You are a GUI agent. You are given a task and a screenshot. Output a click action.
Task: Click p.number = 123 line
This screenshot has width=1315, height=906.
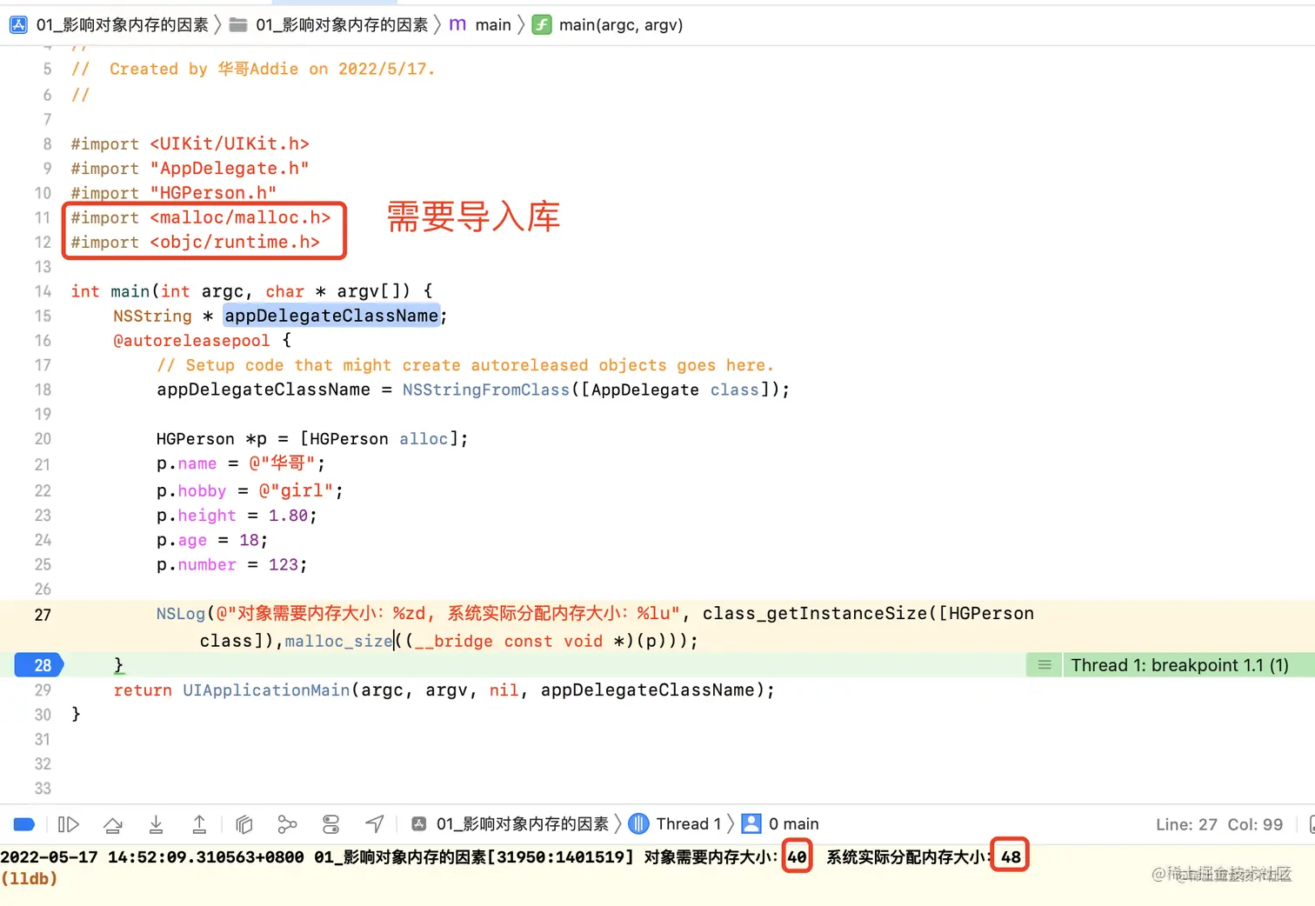point(232,565)
